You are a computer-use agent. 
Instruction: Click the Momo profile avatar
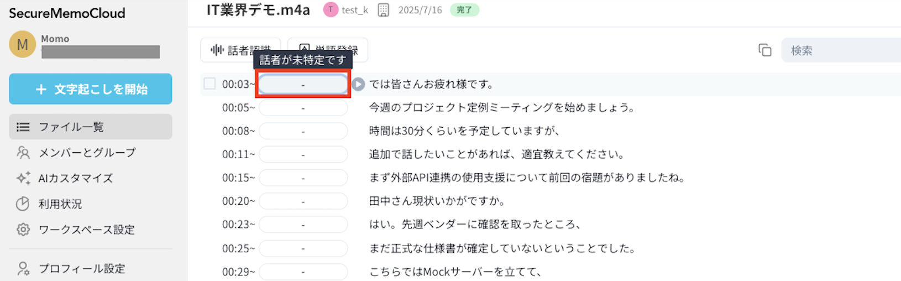pos(22,44)
